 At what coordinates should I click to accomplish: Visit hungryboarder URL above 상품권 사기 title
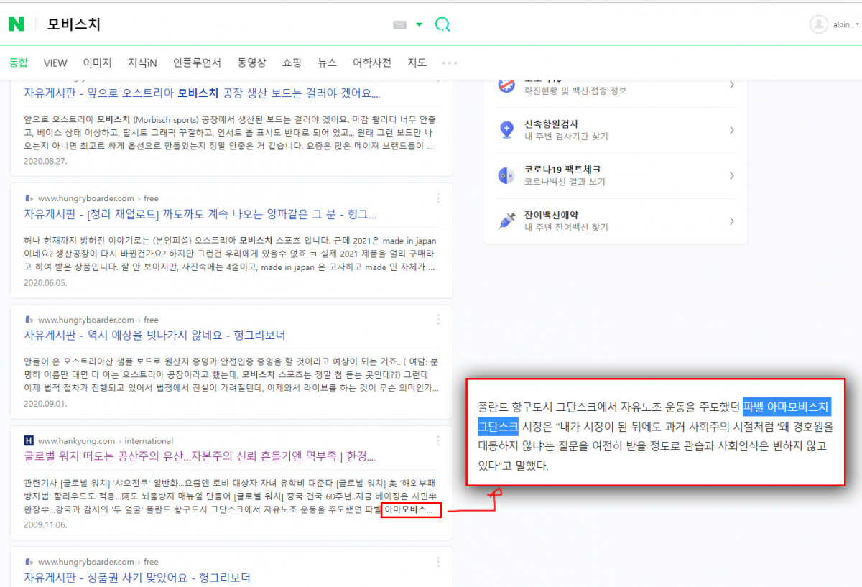tap(98, 562)
